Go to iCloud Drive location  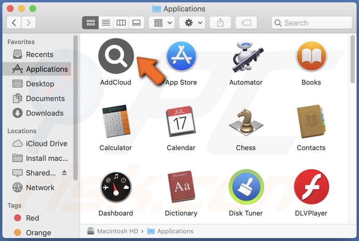[46, 144]
